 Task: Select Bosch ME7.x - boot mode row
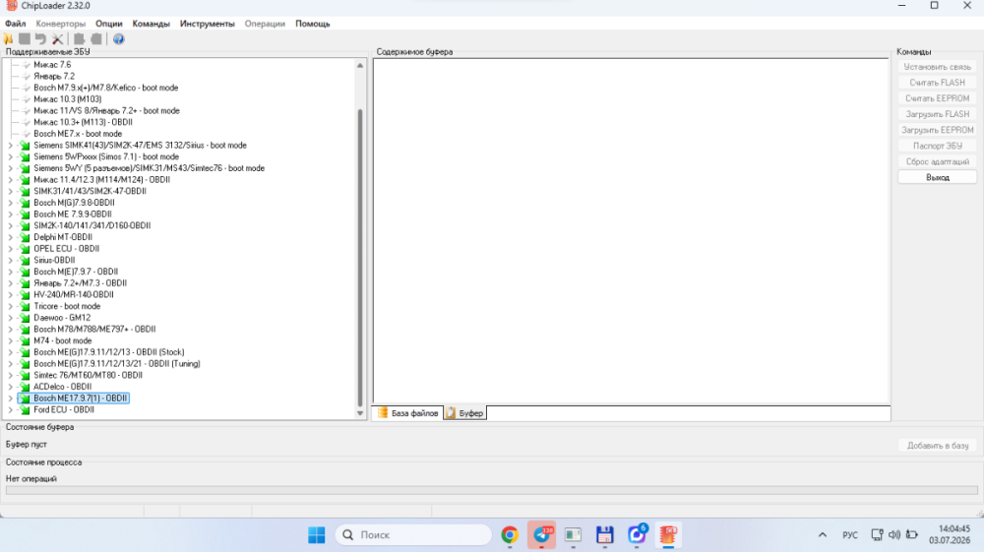78,134
